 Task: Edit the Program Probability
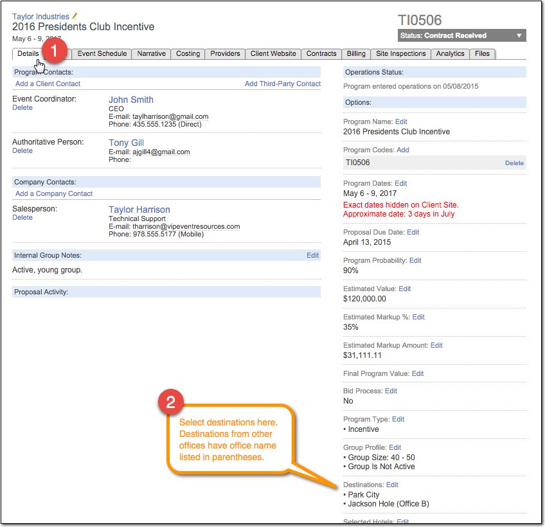click(415, 261)
